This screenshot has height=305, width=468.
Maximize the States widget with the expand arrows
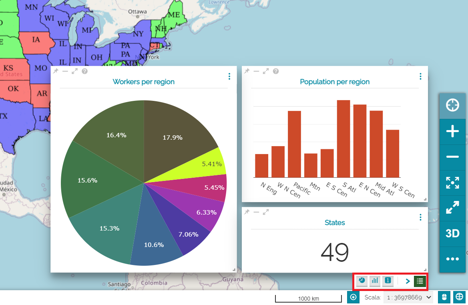(266, 212)
